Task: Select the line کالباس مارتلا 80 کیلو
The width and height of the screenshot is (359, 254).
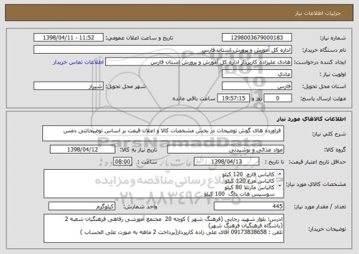Action: click(249, 187)
